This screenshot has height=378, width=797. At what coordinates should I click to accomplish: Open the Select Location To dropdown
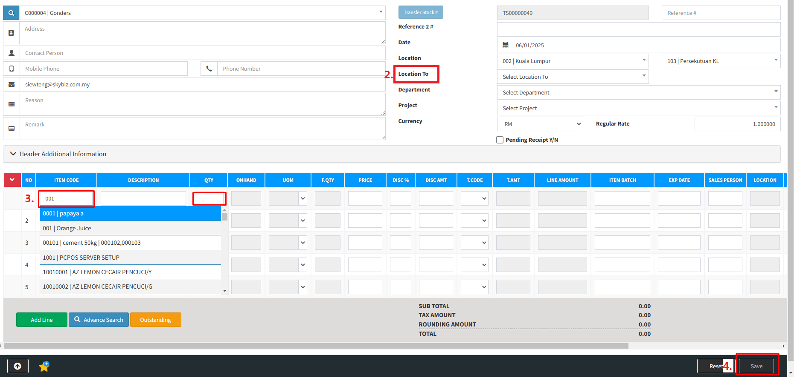[572, 77]
